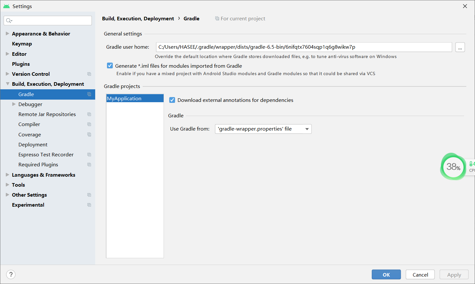This screenshot has height=284, width=475.
Task: Click the per-project settings icon beside Gradle
Action: tap(89, 94)
